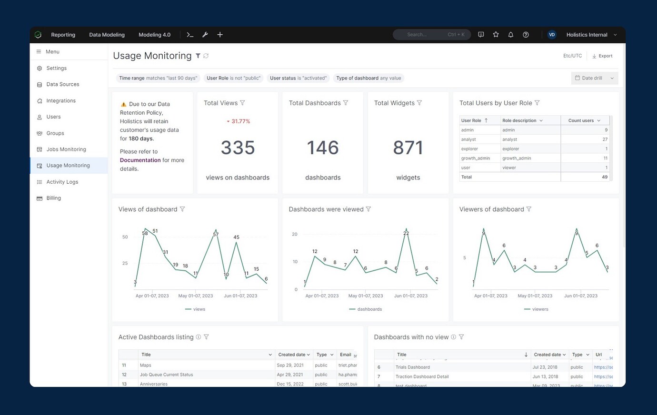
Task: Click the star favorites icon in the top bar
Action: click(496, 34)
